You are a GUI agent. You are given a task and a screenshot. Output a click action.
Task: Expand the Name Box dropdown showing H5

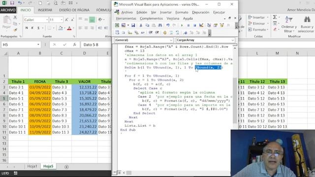click(38, 45)
